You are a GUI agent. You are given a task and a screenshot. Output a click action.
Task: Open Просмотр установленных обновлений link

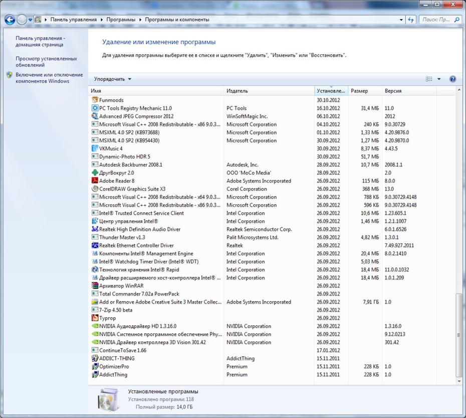pyautogui.click(x=46, y=62)
